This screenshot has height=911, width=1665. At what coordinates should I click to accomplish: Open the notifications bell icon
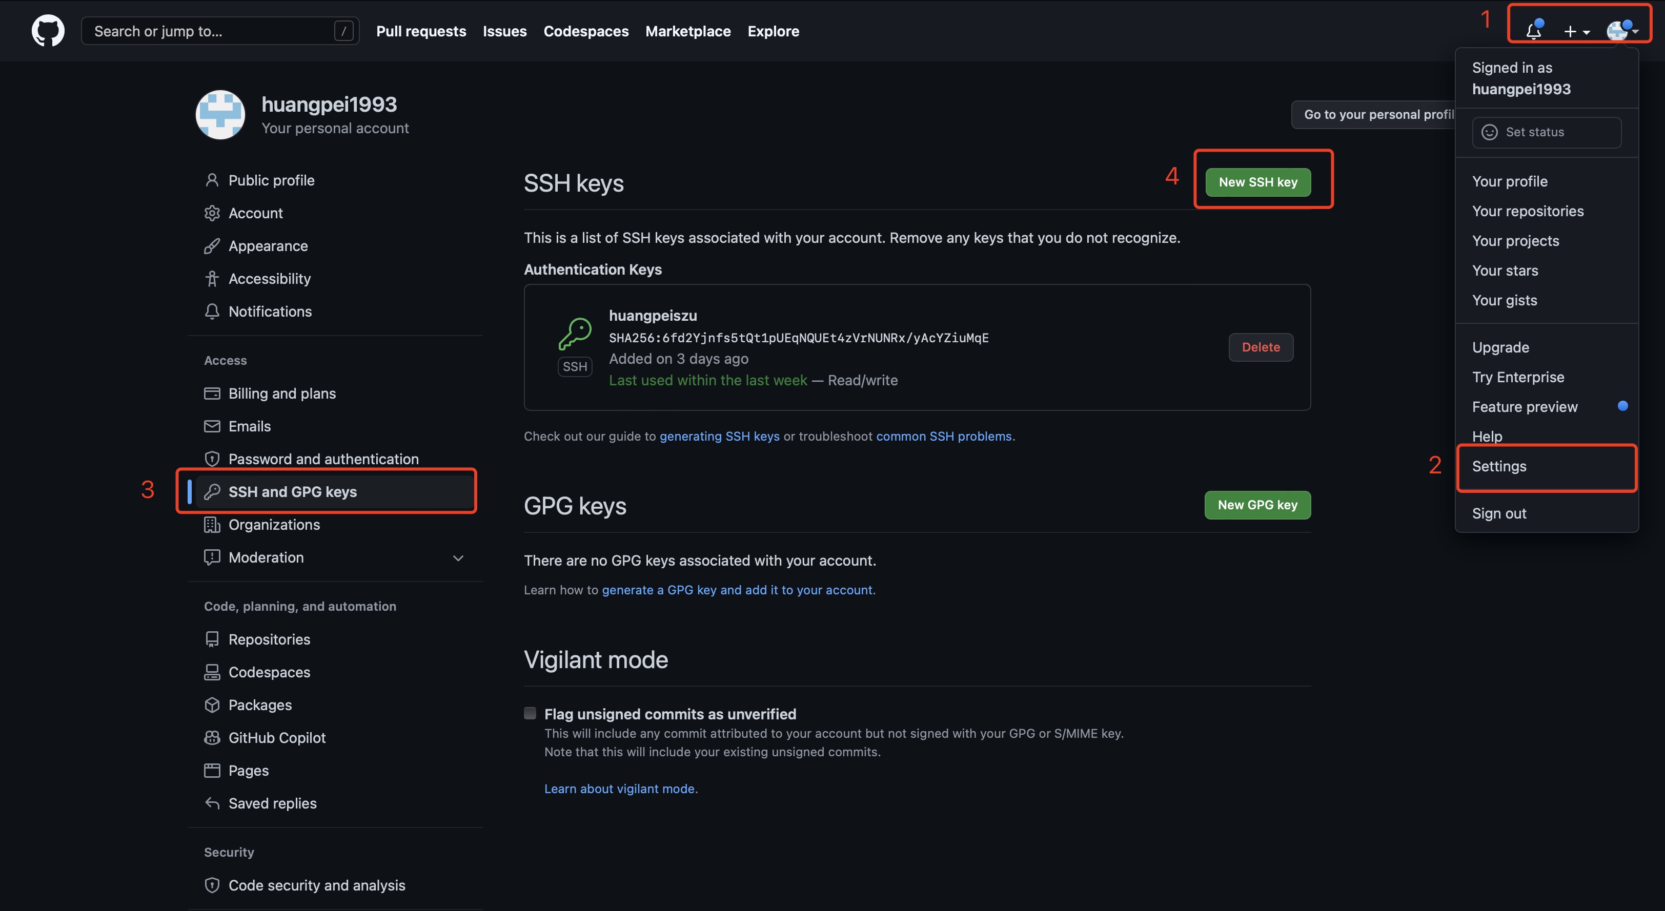1533,30
